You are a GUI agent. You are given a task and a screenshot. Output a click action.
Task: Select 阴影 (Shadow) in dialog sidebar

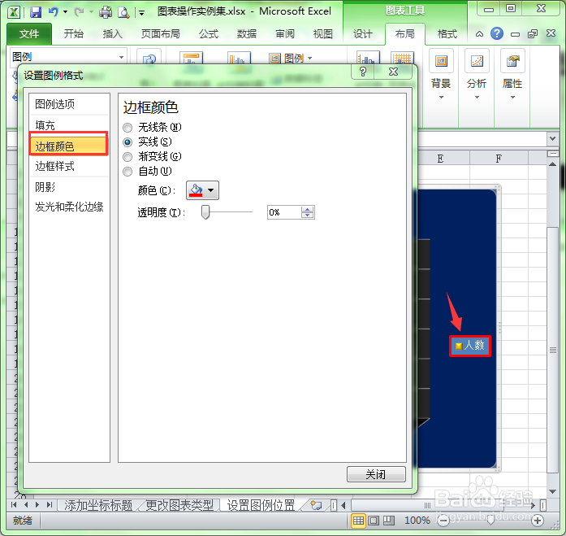(69, 187)
